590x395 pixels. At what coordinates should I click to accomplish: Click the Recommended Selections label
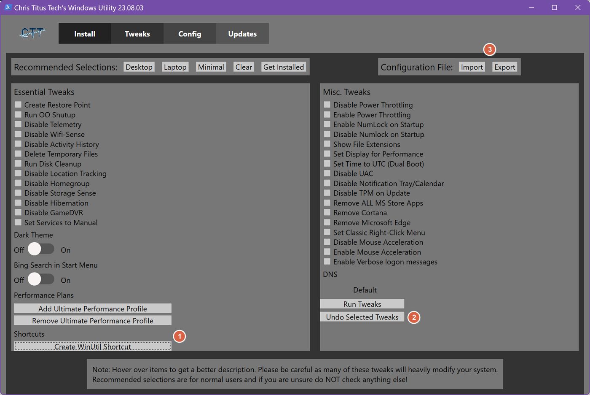coord(66,67)
